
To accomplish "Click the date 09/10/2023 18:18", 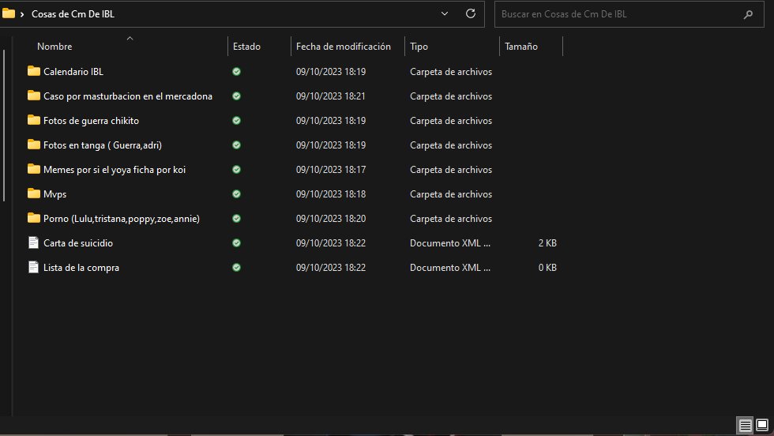I will tap(331, 194).
